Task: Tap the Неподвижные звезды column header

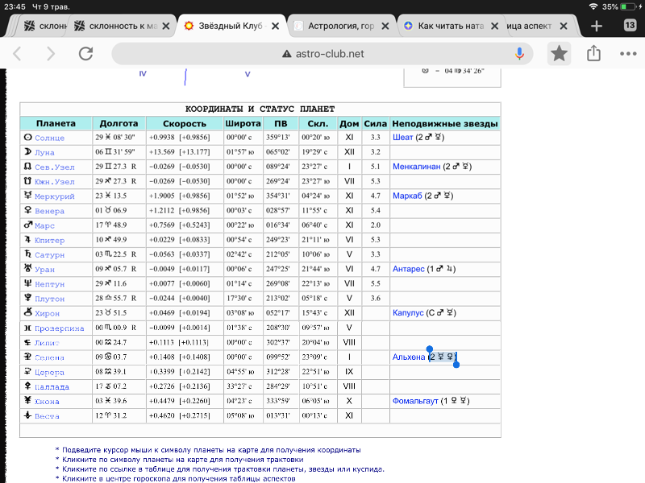Action: coord(445,123)
